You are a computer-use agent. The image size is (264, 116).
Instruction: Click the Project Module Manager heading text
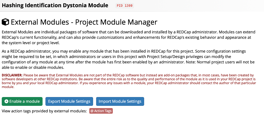click(x=116, y=22)
